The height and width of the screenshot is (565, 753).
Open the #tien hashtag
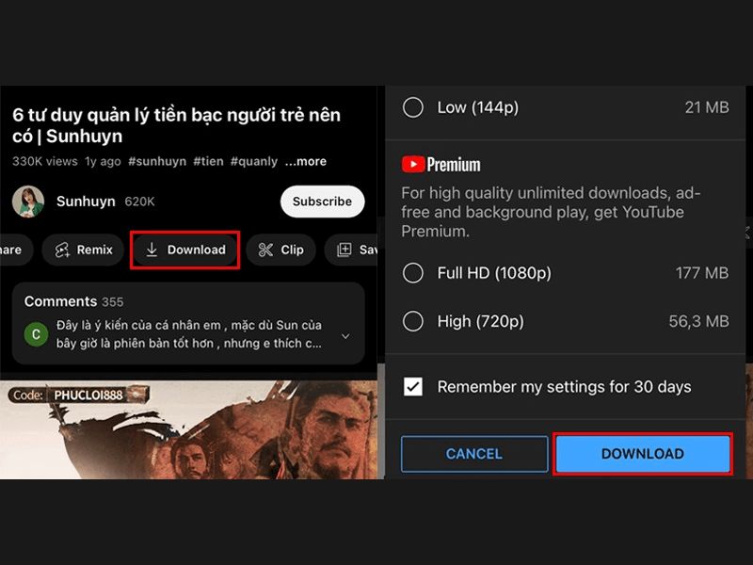click(208, 161)
